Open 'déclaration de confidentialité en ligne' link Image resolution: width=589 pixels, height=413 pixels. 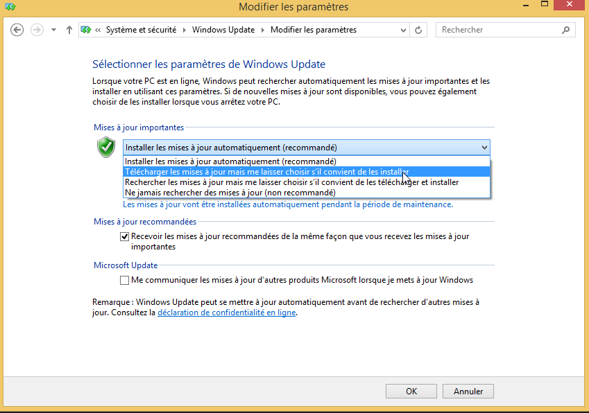point(226,313)
